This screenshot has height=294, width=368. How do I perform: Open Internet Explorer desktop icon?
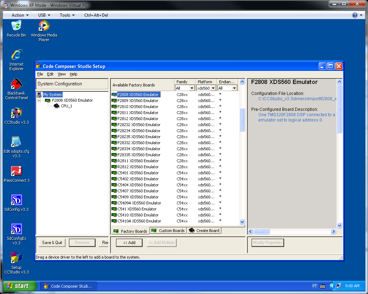tap(16, 60)
